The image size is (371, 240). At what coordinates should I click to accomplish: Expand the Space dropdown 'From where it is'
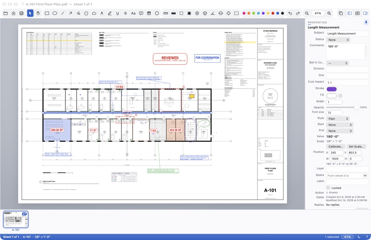coord(347,175)
